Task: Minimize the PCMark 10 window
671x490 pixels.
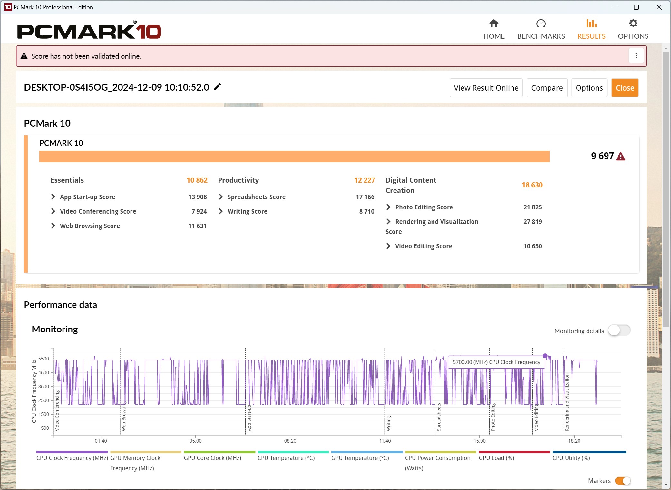Action: pos(614,7)
